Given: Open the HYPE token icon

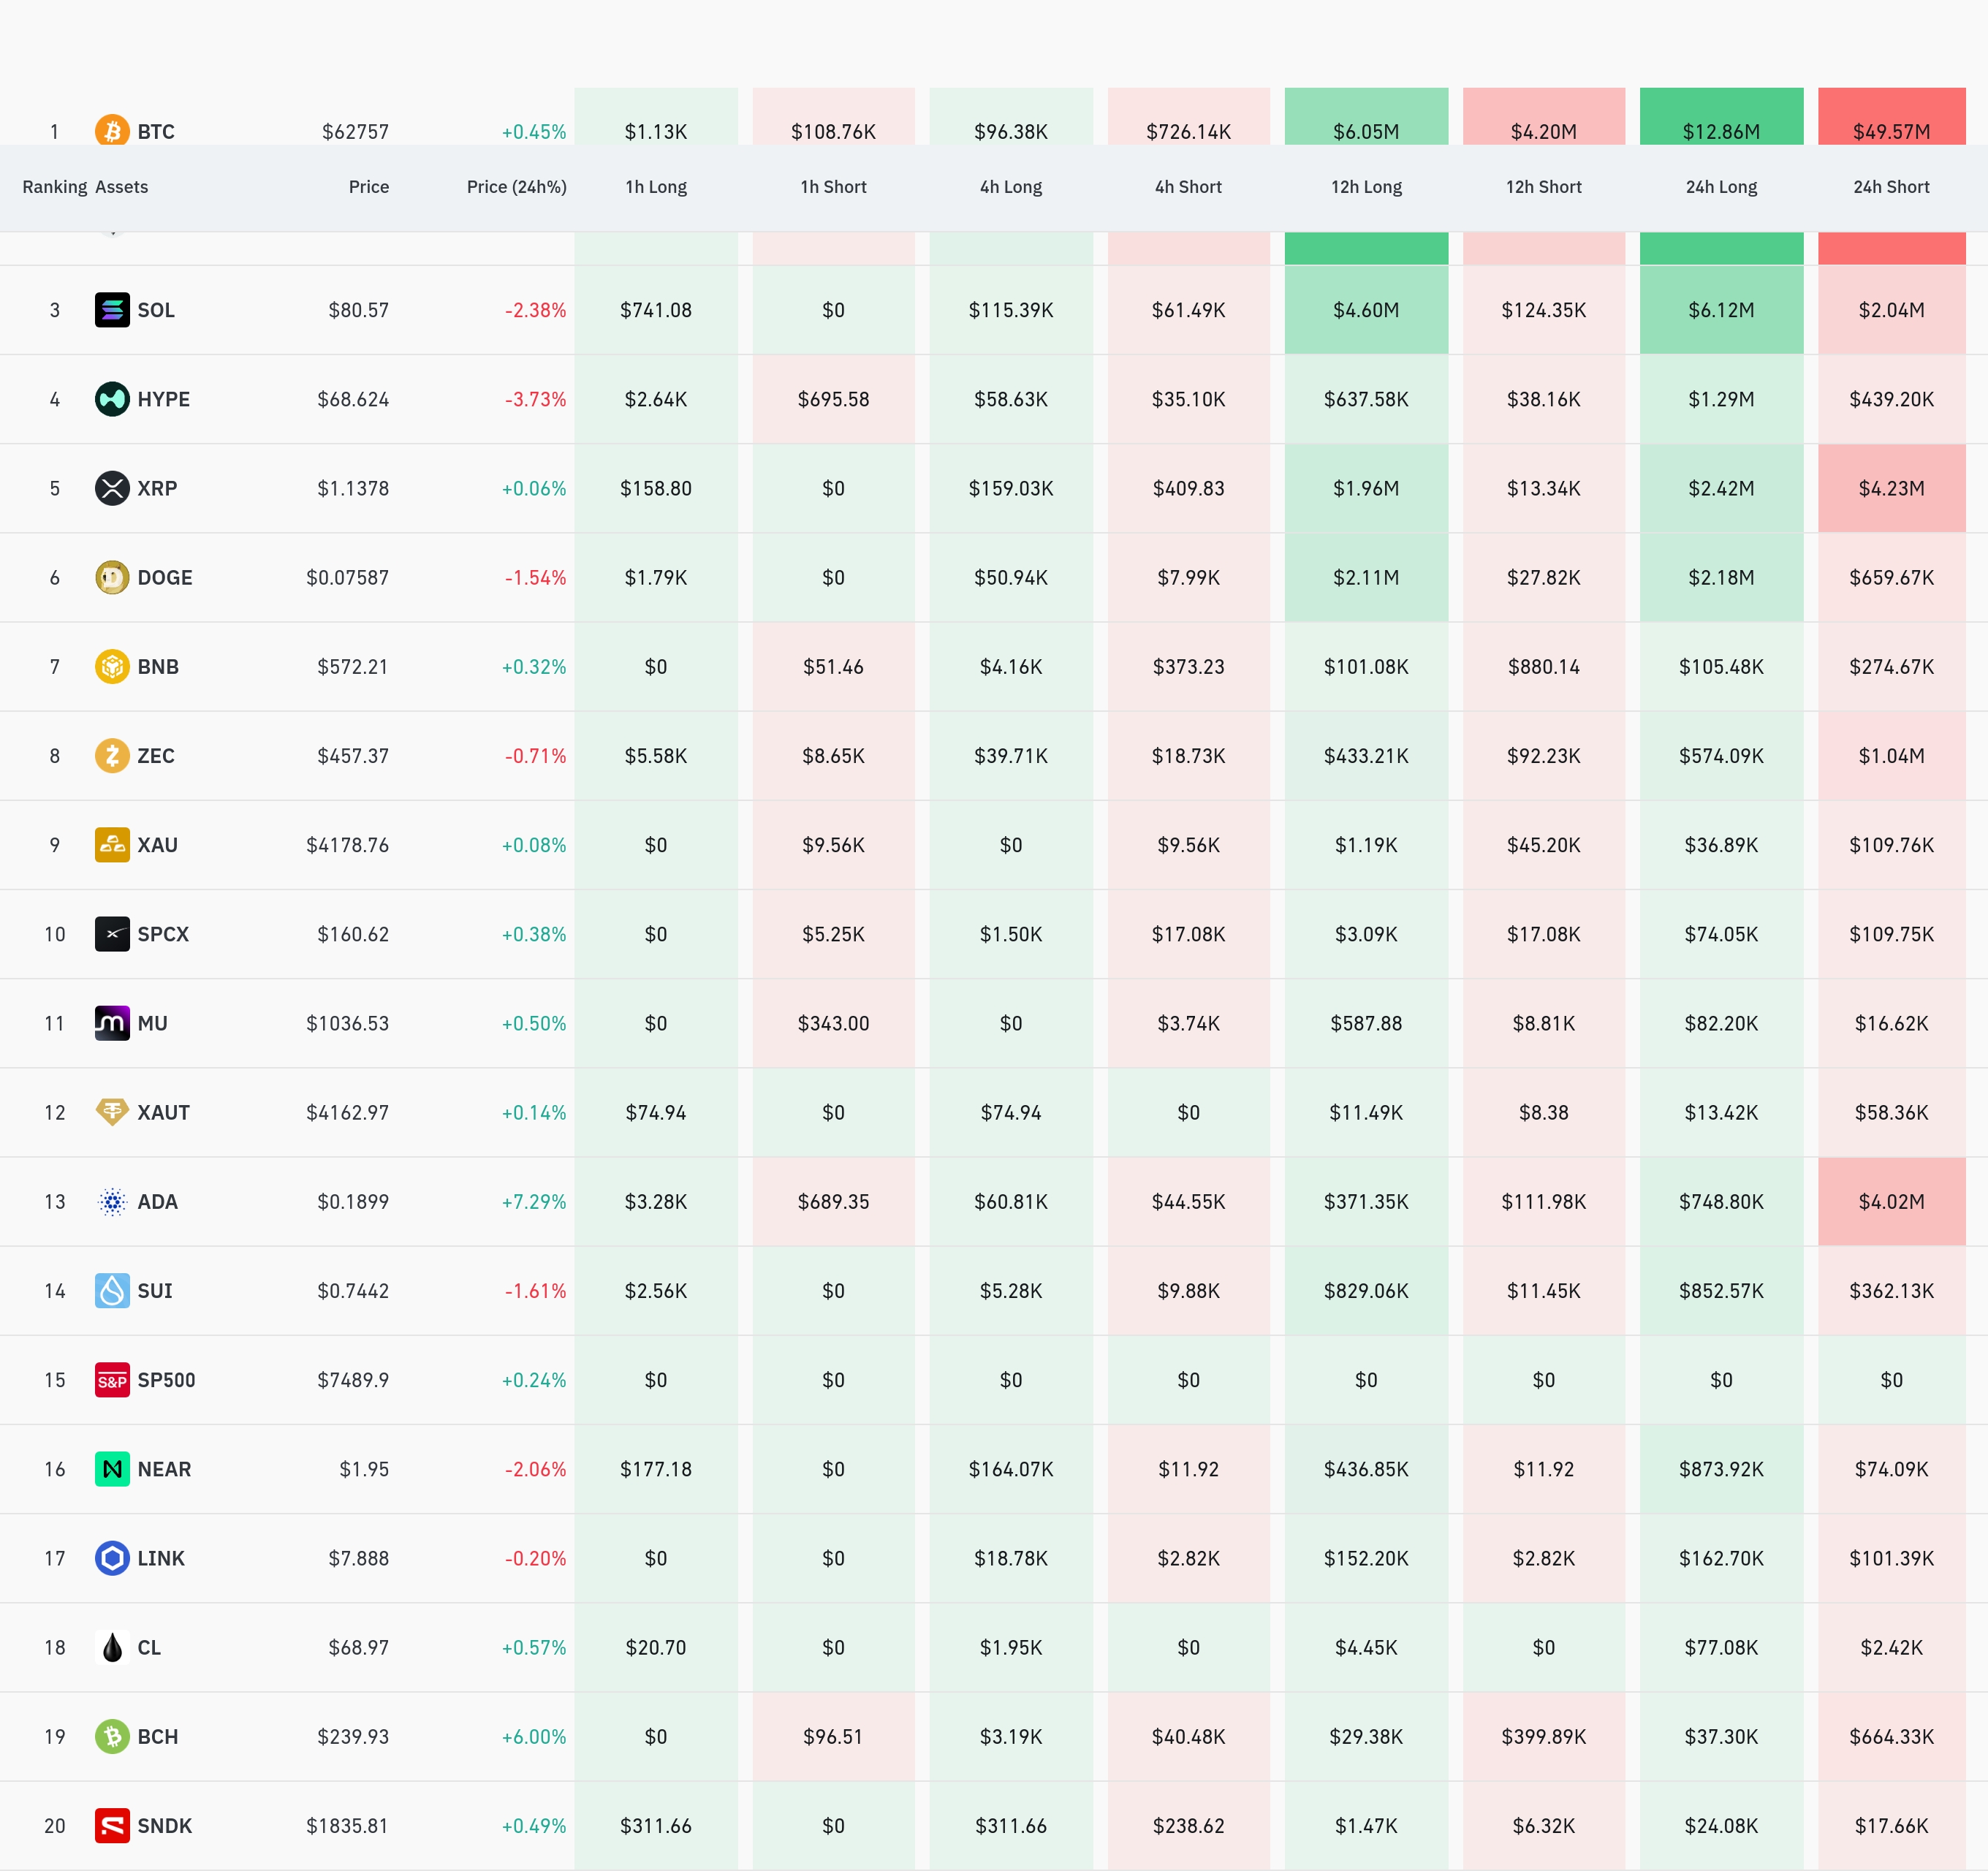Looking at the screenshot, I should [112, 399].
